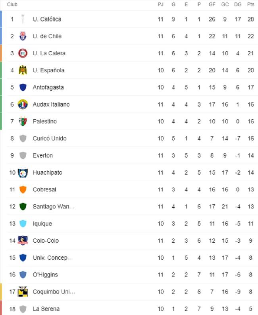Click the Huachipato club crest
Image resolution: width=258 pixels, height=315 pixels.
(x=23, y=172)
